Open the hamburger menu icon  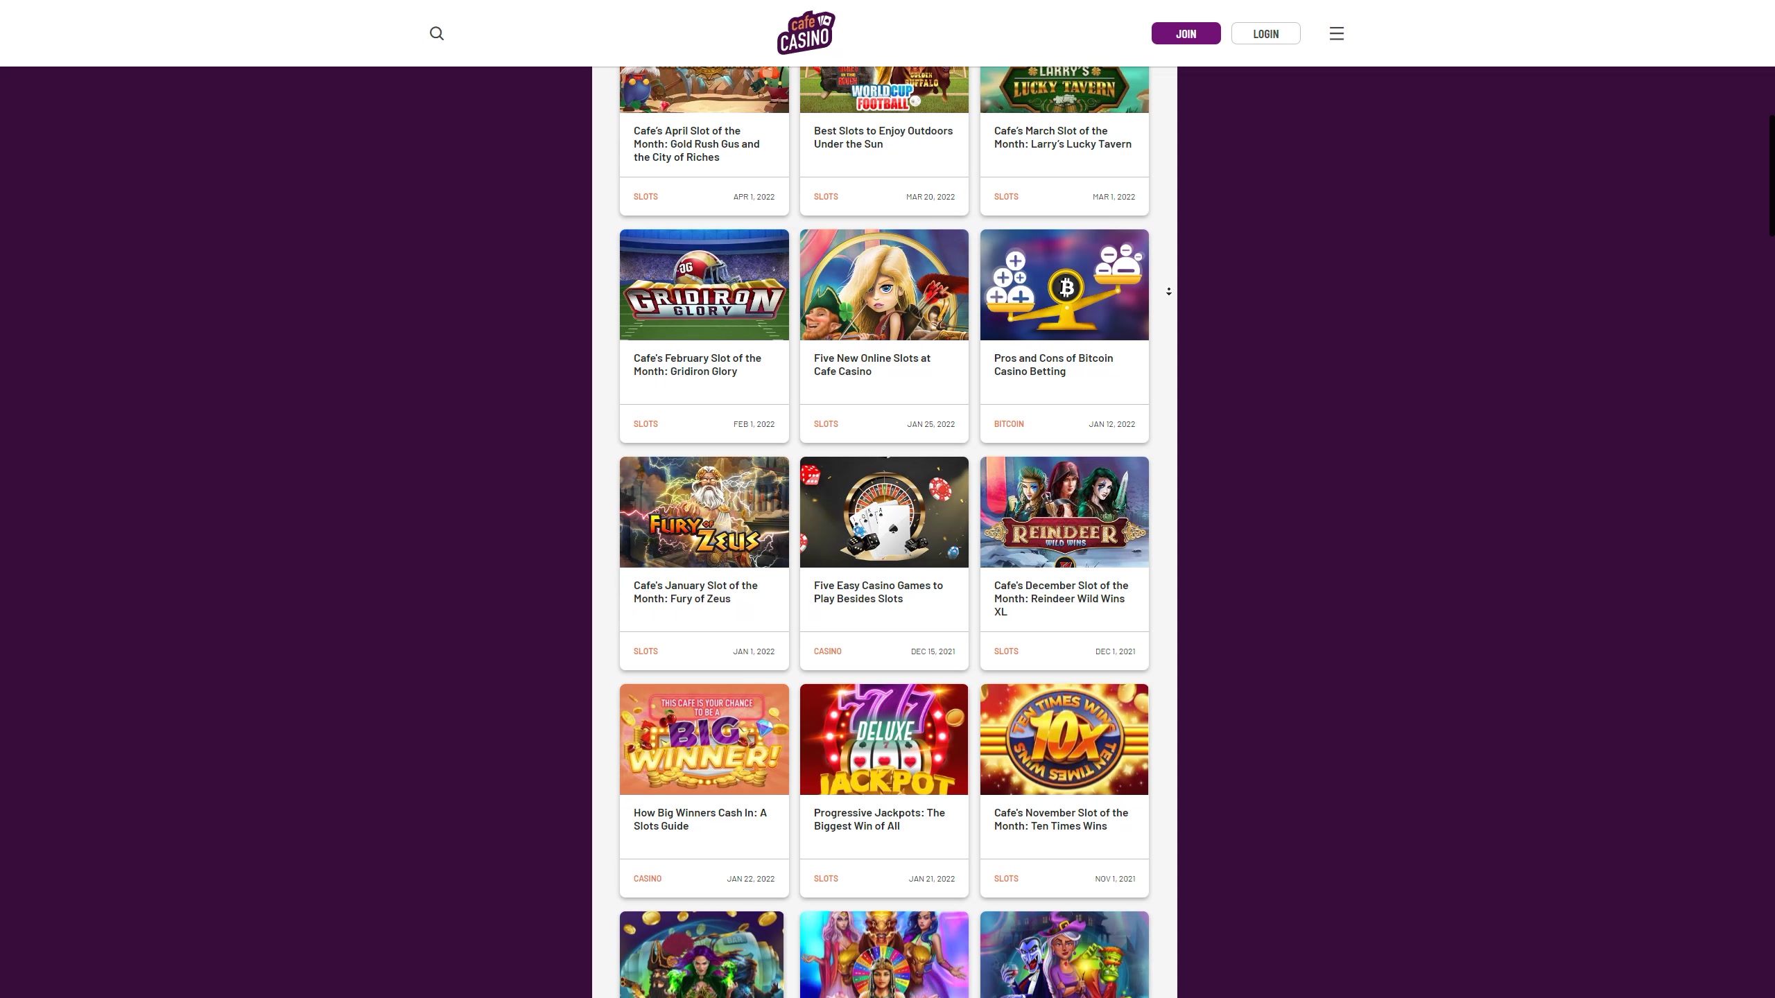[x=1336, y=33]
